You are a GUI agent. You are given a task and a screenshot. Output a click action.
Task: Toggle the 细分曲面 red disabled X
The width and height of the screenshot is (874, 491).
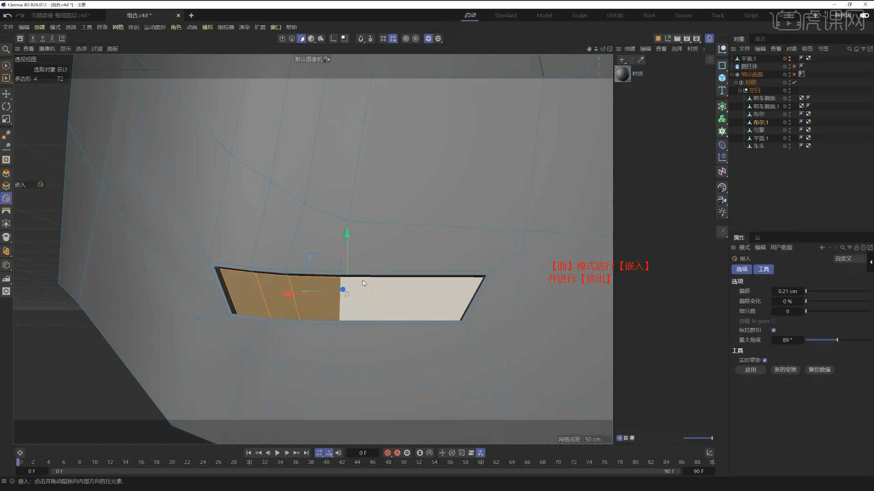click(x=794, y=75)
